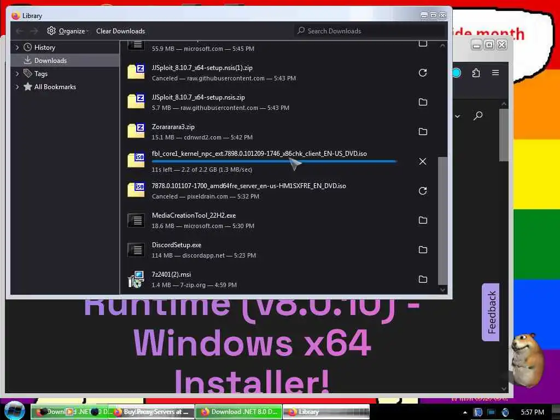This screenshot has width=560, height=420.
Task: Select 7z2401(2).msi file name
Action: (171, 275)
